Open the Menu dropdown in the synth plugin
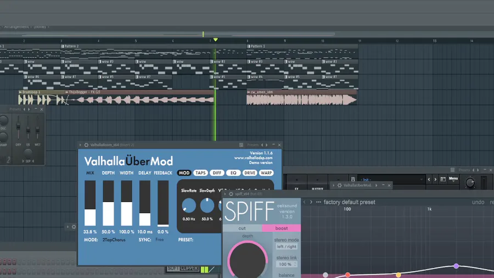 (x=453, y=179)
